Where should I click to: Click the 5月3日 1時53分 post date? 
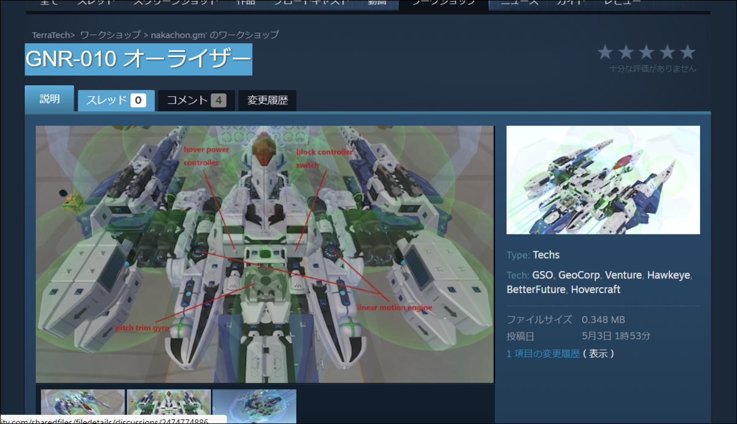click(x=616, y=336)
